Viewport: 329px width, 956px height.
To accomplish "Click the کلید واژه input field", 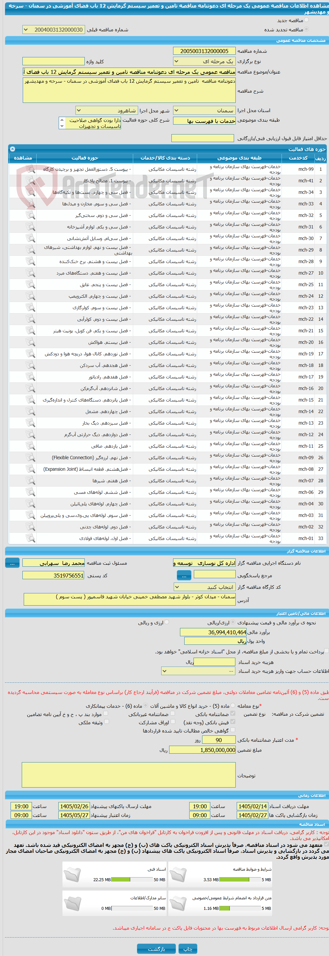I will [53, 61].
